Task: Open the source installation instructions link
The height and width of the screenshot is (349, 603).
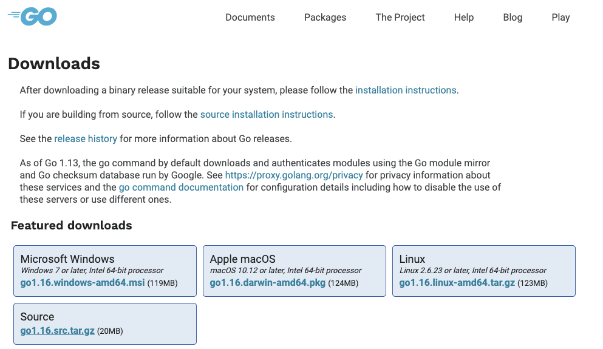Action: point(267,114)
